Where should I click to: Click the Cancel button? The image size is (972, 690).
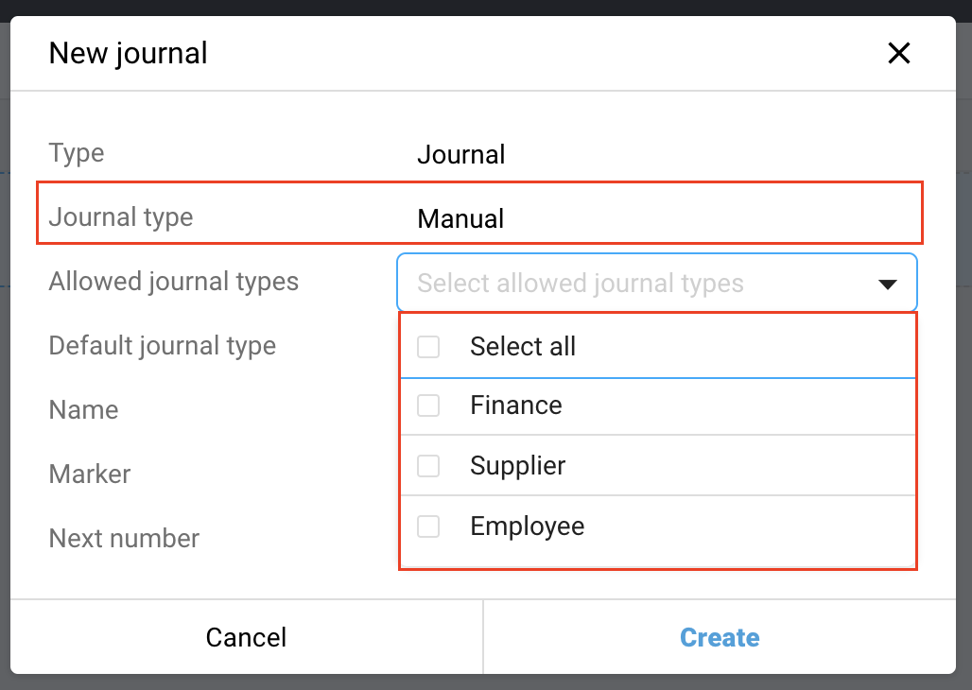pyautogui.click(x=246, y=637)
